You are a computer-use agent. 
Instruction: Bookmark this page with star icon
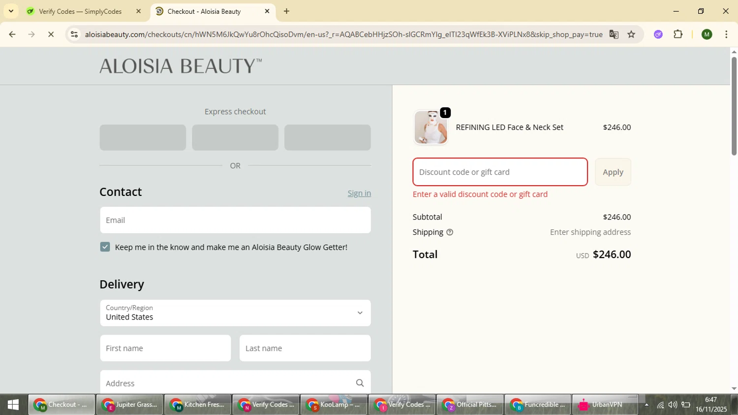(631, 34)
